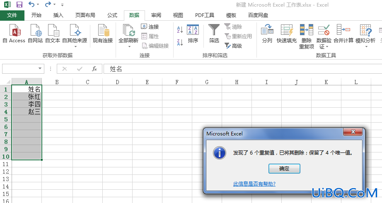Viewport: 382px width, 203px height.
Task: Import data 自 Access
Action: tap(14, 34)
